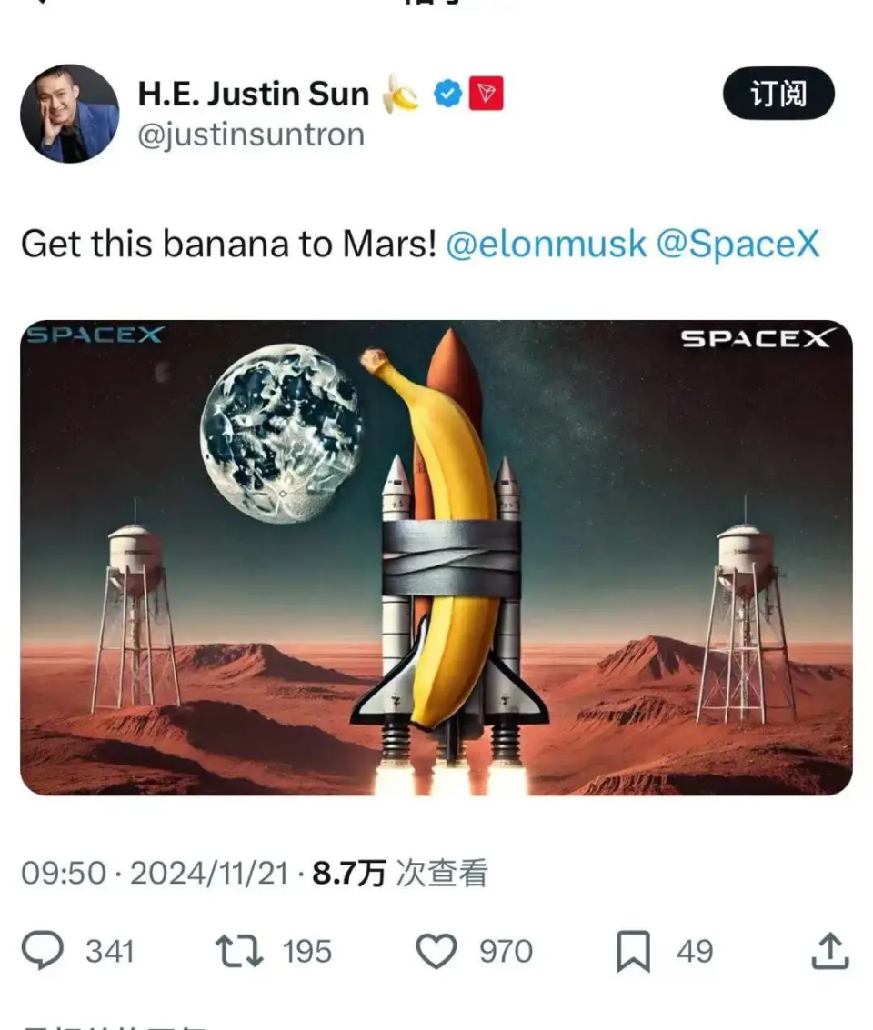Open the @justinsuntron handle
This screenshot has width=873, height=1030.
(251, 135)
